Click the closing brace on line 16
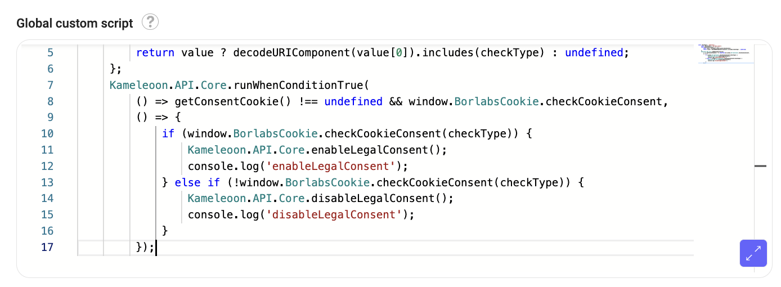 [x=165, y=231]
